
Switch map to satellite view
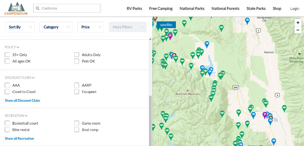[166, 25]
